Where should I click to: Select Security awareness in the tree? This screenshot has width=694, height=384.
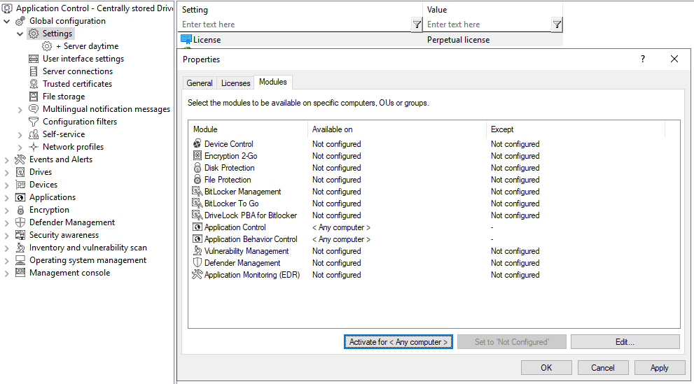pyautogui.click(x=64, y=235)
